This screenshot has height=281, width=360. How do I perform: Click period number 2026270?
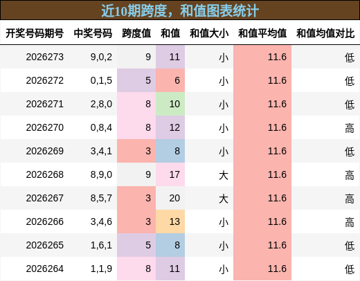tap(45, 127)
